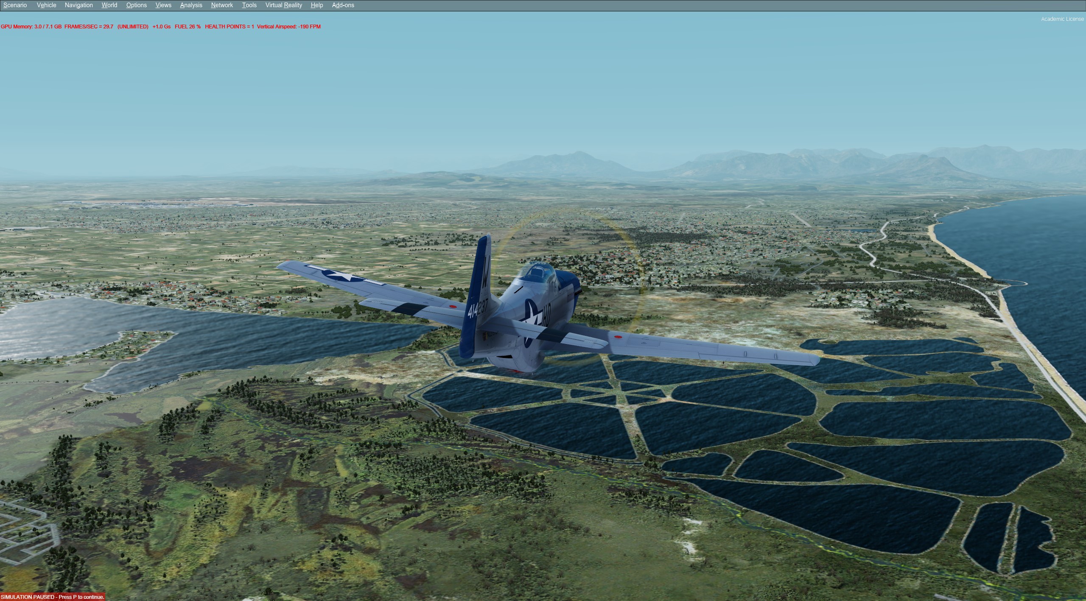The image size is (1086, 601).
Task: Click the 'FRAMES/SEC = 29.7' readout
Action: point(89,27)
